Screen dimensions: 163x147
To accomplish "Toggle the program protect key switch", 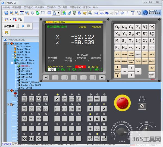I will coord(142,106).
